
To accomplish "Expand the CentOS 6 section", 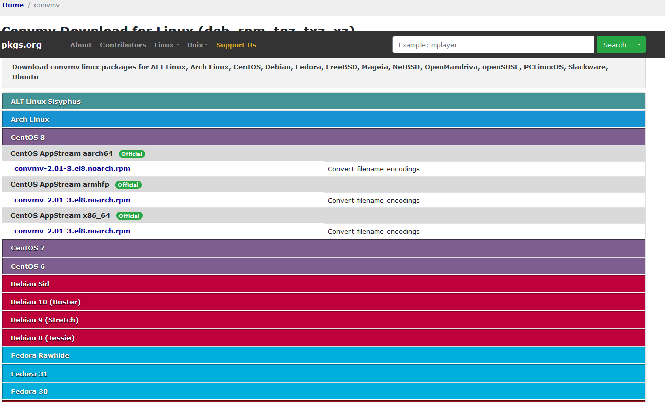I will 324,266.
